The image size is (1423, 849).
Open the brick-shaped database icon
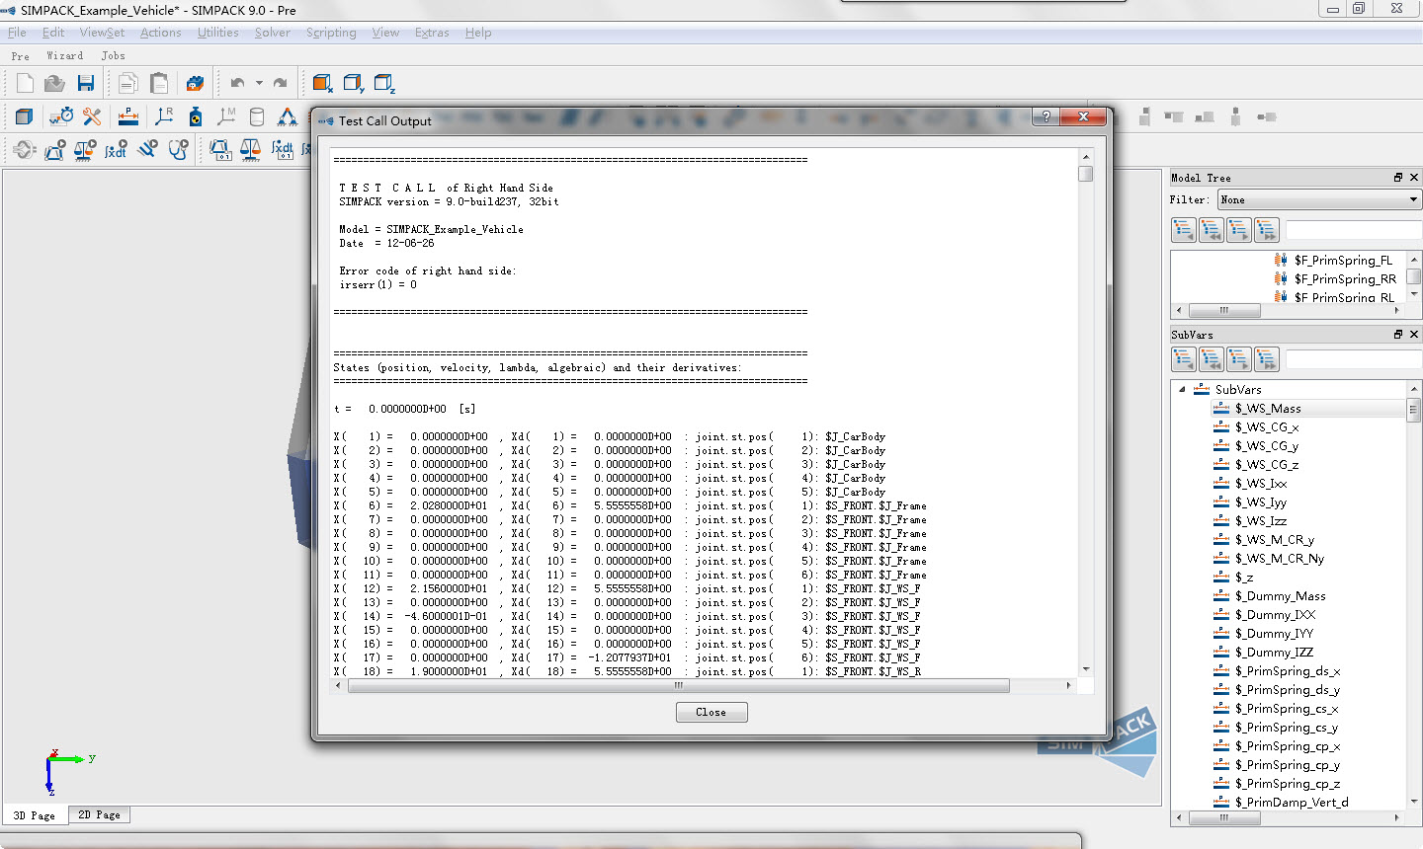pos(195,83)
